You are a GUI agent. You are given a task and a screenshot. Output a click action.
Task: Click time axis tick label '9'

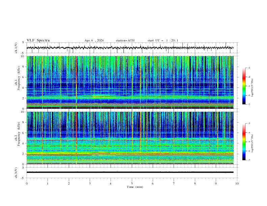[x=216, y=183]
